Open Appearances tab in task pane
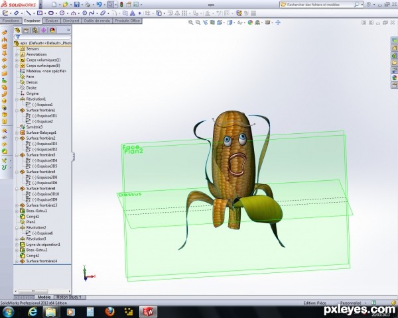398x318 pixels. point(394,78)
